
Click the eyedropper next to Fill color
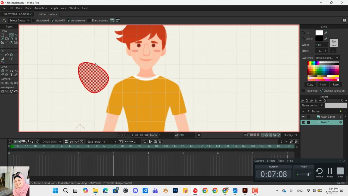[x=326, y=33]
